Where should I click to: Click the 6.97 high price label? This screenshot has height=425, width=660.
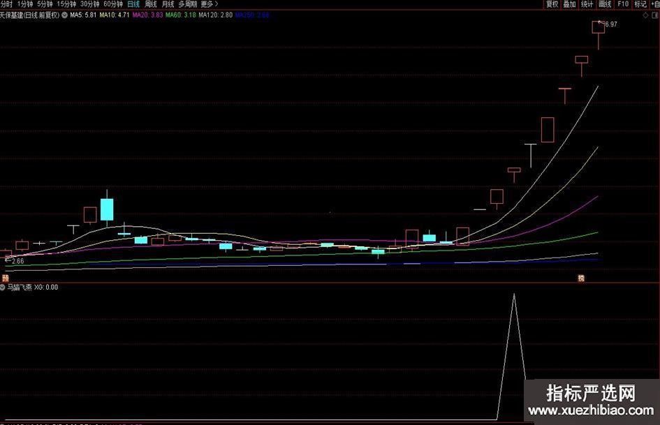(x=610, y=24)
